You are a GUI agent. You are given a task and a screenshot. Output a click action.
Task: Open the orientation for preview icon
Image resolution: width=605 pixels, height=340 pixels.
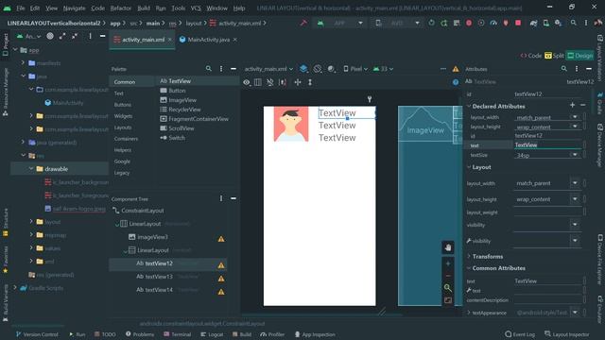click(x=318, y=69)
